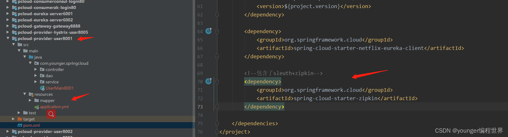
Task: Click the Maven icon beside pom.xml
Action: tap(20, 125)
